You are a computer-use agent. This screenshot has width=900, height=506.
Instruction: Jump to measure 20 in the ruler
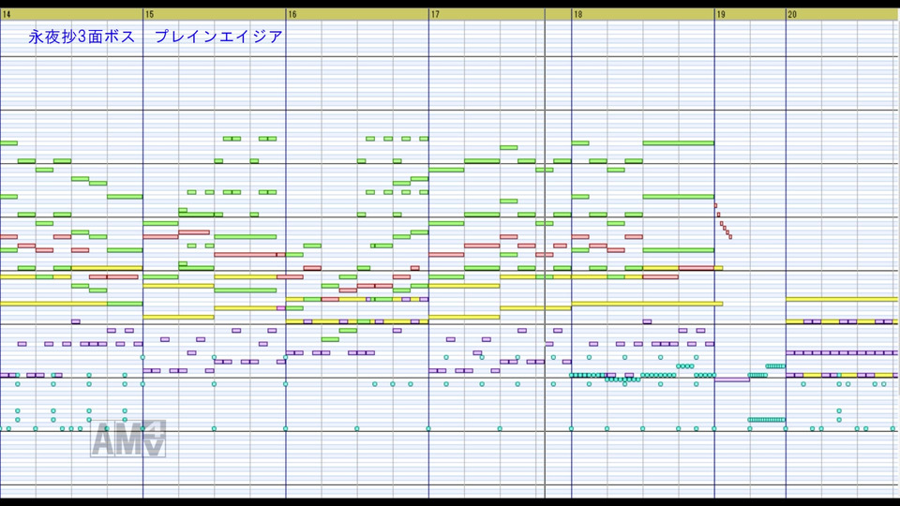pyautogui.click(x=792, y=14)
